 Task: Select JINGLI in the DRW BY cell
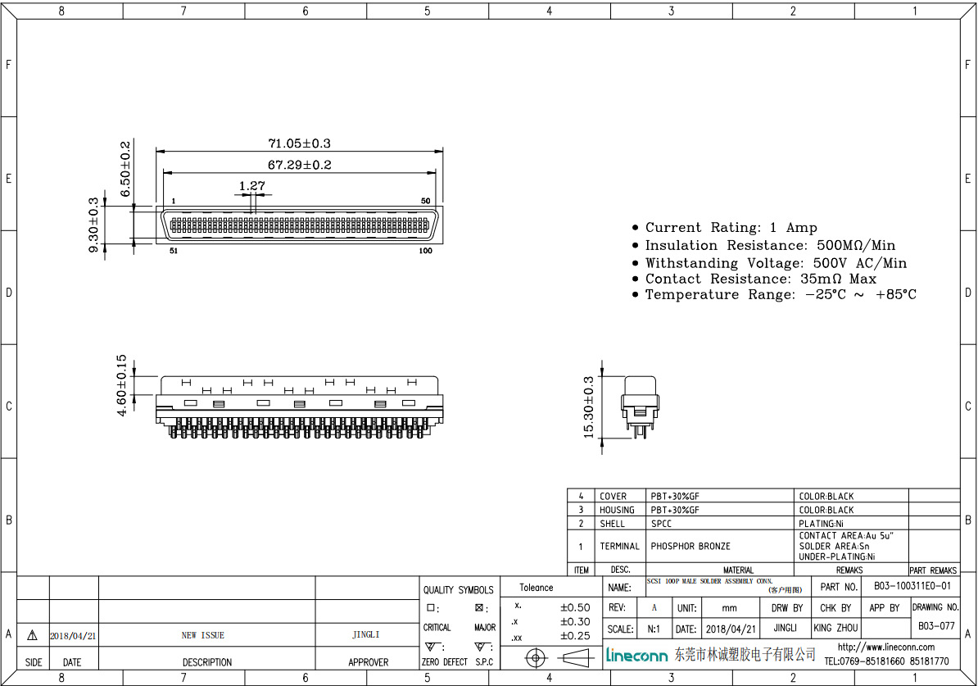785,628
